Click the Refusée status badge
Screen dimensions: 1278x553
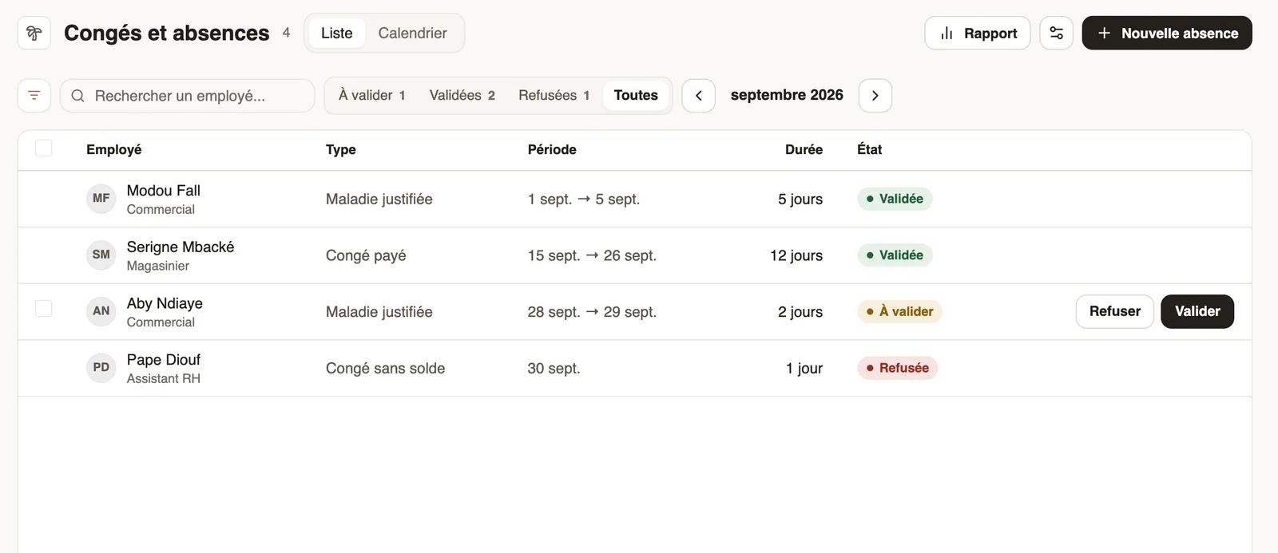[x=897, y=368]
